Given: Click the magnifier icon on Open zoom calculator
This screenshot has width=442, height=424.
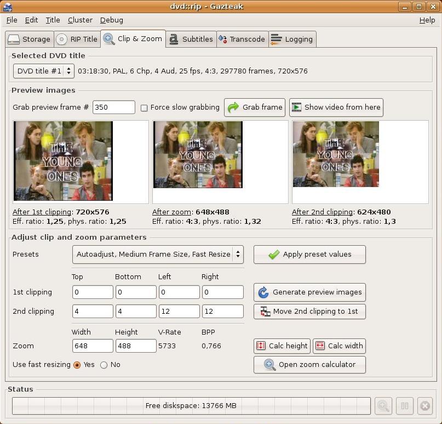Looking at the screenshot, I should tap(270, 365).
